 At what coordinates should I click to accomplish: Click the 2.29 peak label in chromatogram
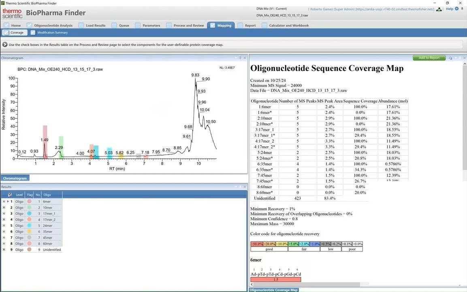[59, 148]
